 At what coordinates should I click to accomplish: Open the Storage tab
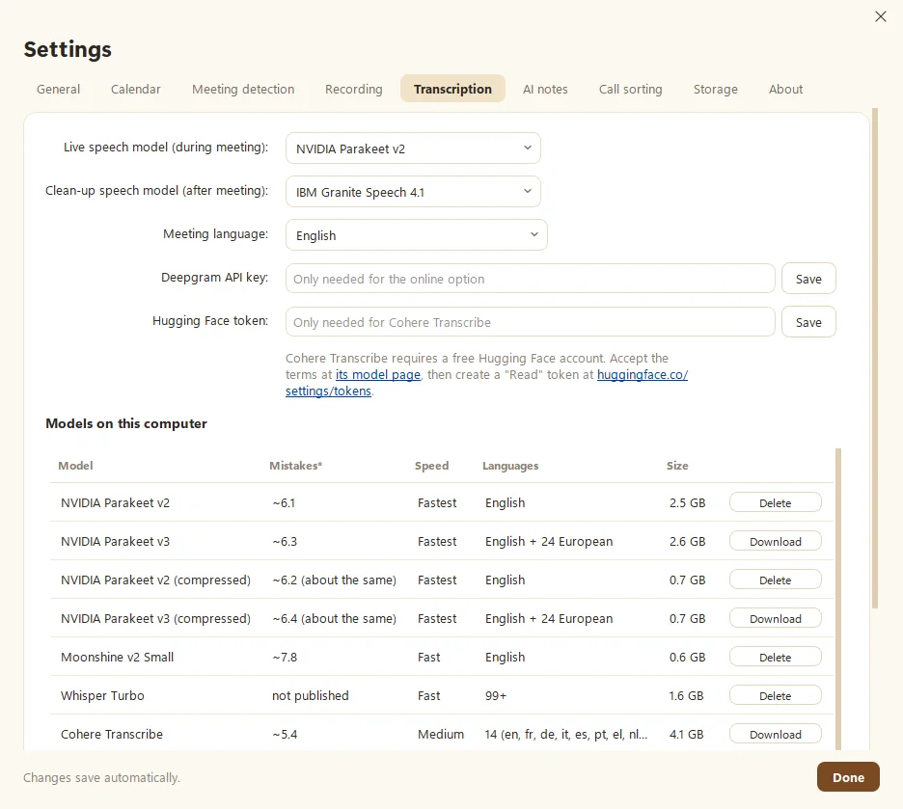click(715, 89)
